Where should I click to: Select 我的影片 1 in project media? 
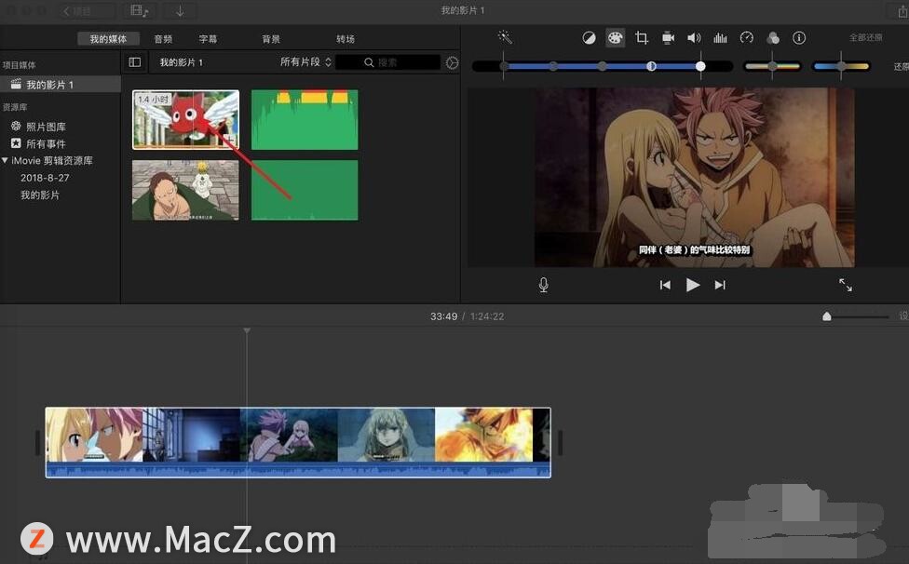coord(61,85)
